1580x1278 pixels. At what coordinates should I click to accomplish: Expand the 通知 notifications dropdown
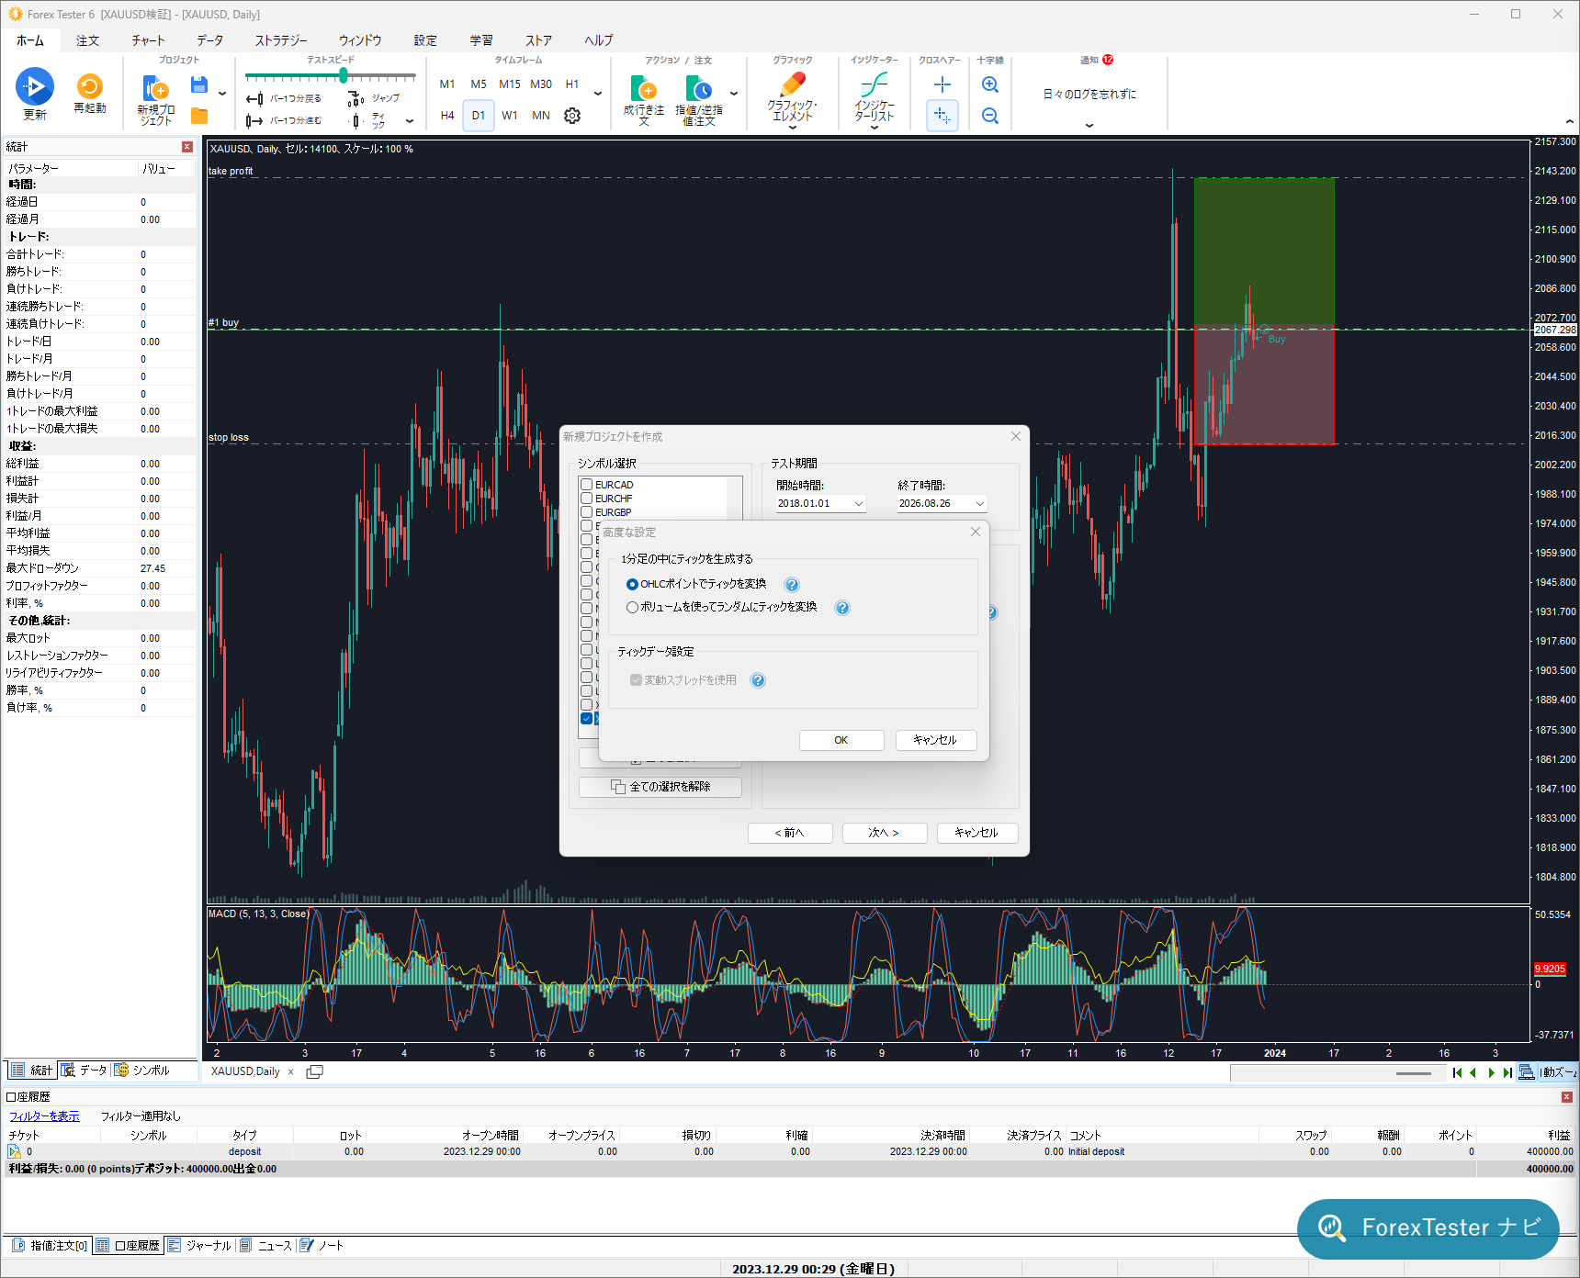tap(1089, 126)
